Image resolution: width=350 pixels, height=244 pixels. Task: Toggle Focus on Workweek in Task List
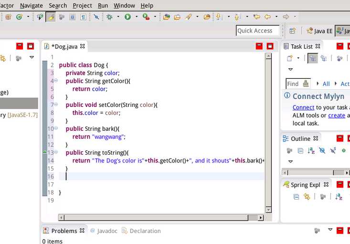pyautogui.click(x=339, y=58)
